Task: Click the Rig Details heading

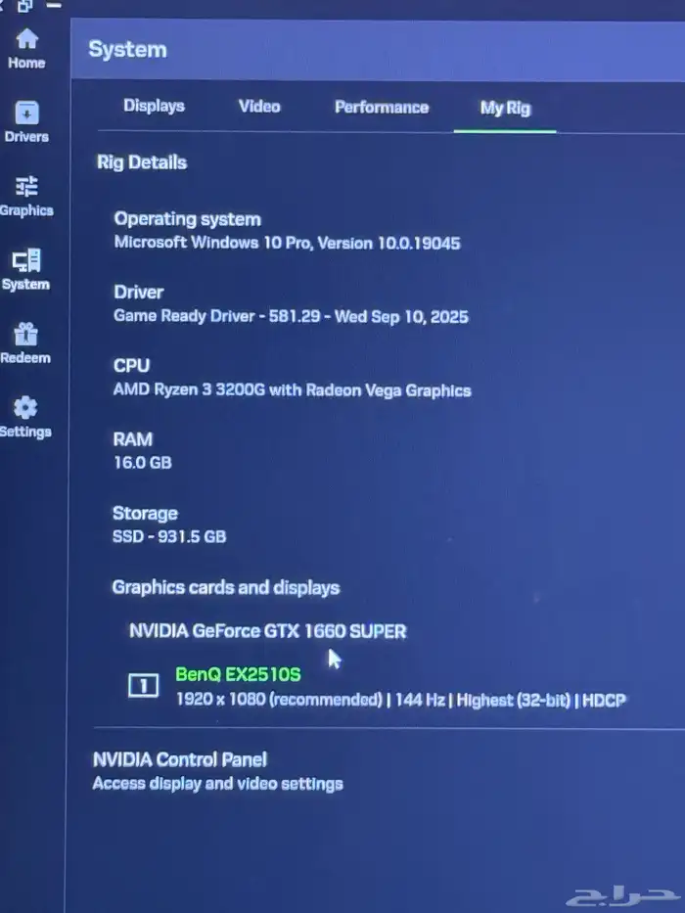Action: pyautogui.click(x=142, y=162)
